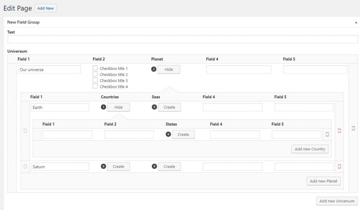Click the Planet column header
Viewport: 360px width, 210px height.
157,59
